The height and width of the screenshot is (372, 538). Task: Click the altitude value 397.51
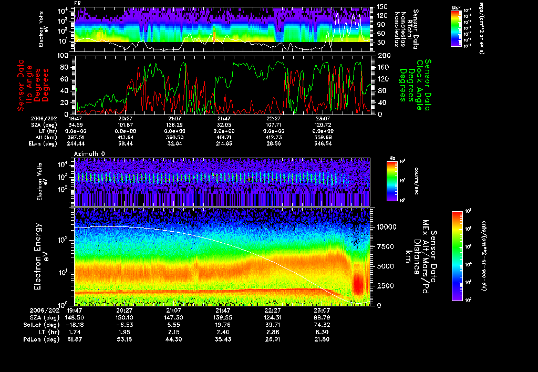pyautogui.click(x=76, y=137)
